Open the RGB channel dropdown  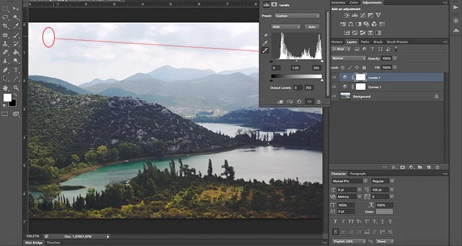tap(286, 27)
